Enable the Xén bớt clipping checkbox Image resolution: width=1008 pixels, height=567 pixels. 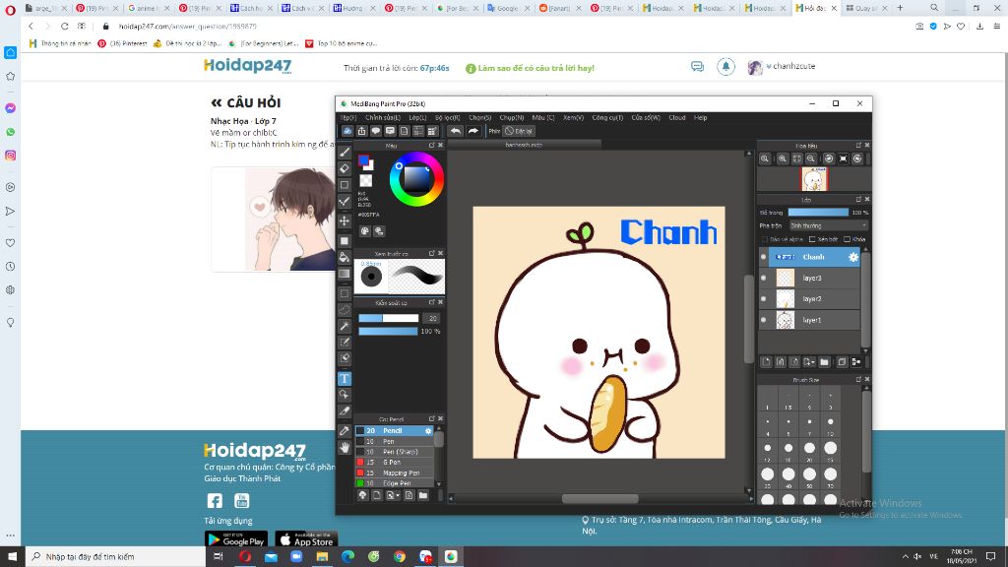coord(812,239)
